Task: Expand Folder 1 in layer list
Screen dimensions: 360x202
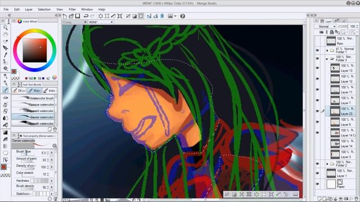Action: (x=327, y=50)
